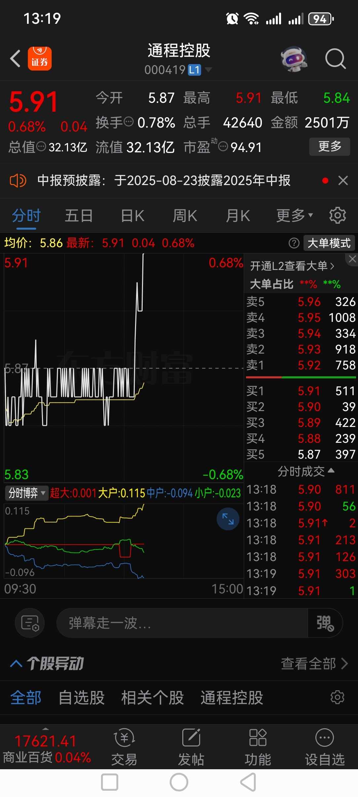This screenshot has height=797, width=358.
Task: Switch to the 周K chart tab
Action: [x=185, y=216]
